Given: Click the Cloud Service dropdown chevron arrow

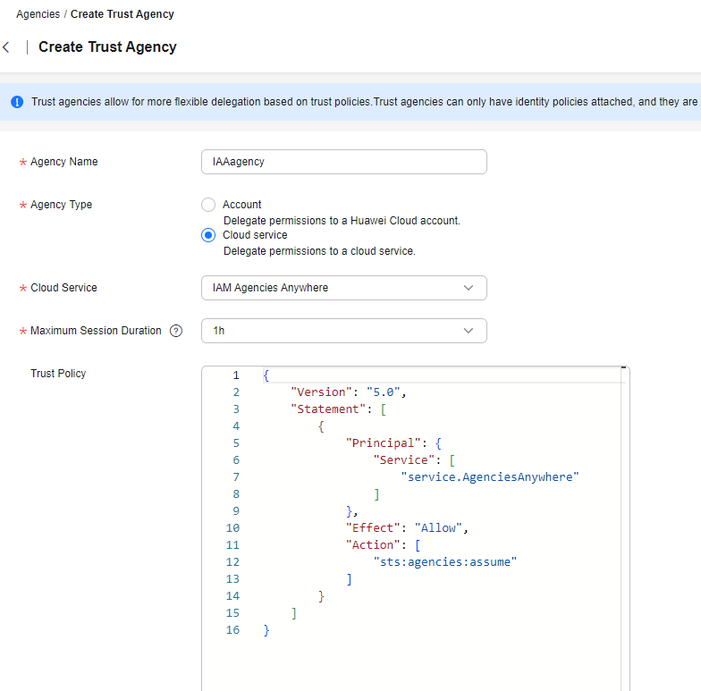Looking at the screenshot, I should pyautogui.click(x=469, y=288).
